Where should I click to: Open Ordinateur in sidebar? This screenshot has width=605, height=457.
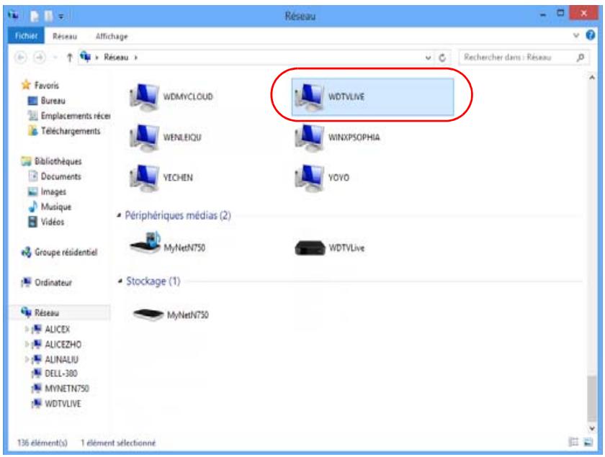(x=53, y=283)
